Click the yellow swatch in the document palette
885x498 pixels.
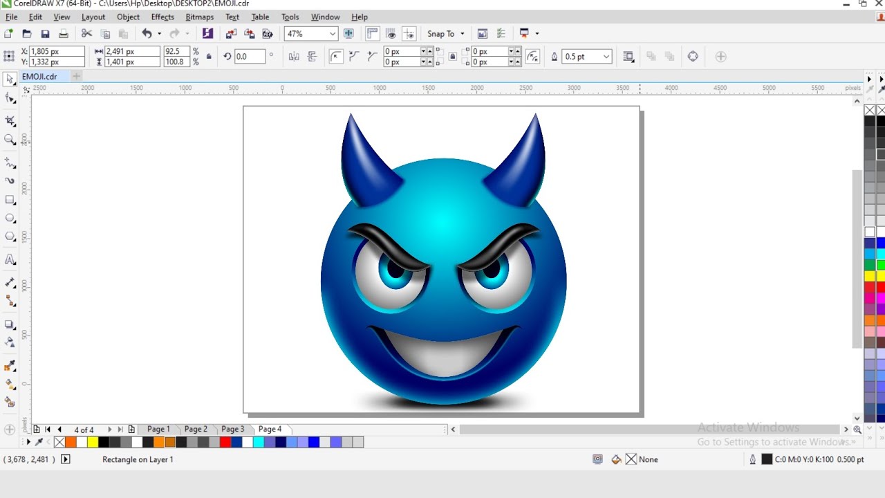92,442
